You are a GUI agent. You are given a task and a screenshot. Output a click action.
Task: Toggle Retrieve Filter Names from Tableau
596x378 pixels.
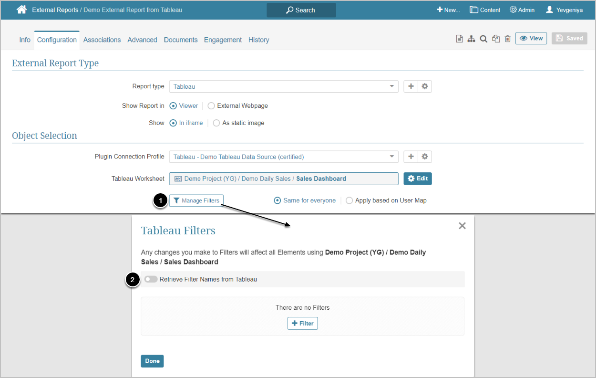click(x=151, y=279)
